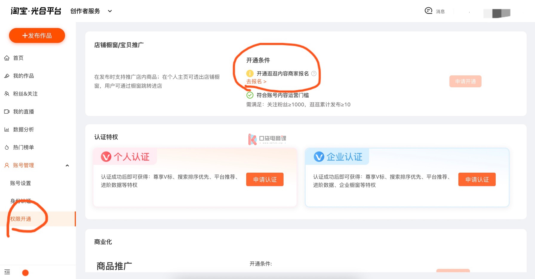Viewport: 535px width, 279px height.
Task: Select the 个人认证 card title
Action: tap(131, 157)
